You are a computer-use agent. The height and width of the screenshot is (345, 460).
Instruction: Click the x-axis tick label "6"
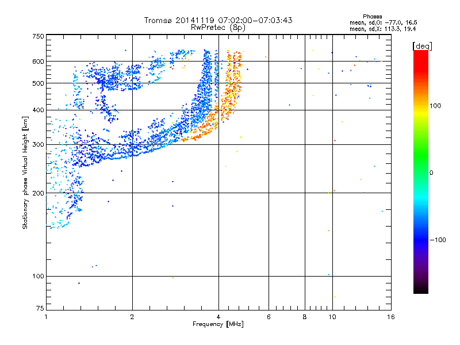coord(269,317)
